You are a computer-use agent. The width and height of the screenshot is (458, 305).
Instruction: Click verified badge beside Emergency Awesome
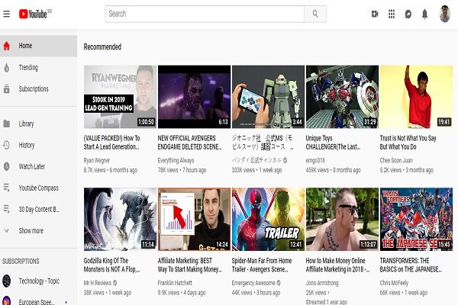point(279,283)
